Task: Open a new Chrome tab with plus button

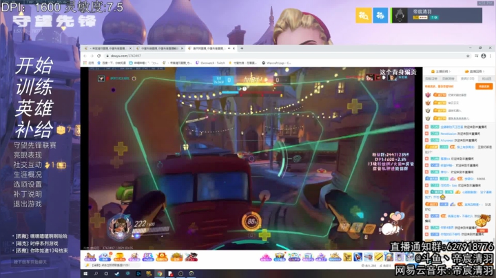Action: coord(242,48)
